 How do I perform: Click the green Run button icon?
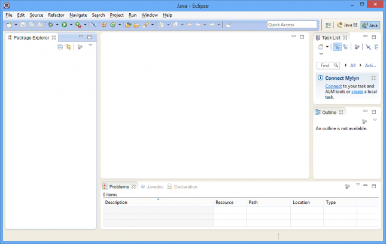[x=64, y=25]
